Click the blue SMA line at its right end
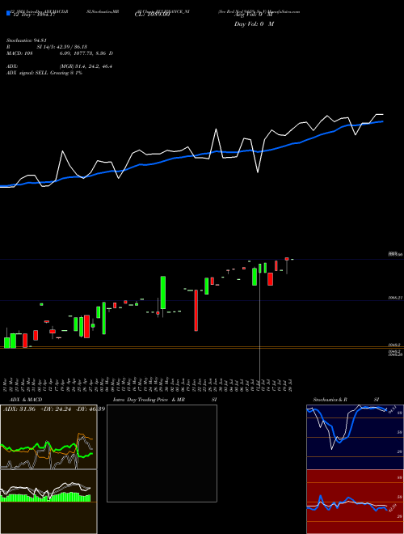 [381, 121]
